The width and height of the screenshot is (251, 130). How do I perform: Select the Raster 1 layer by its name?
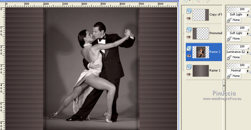(x=215, y=70)
